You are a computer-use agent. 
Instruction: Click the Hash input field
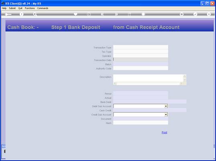pos(141,123)
